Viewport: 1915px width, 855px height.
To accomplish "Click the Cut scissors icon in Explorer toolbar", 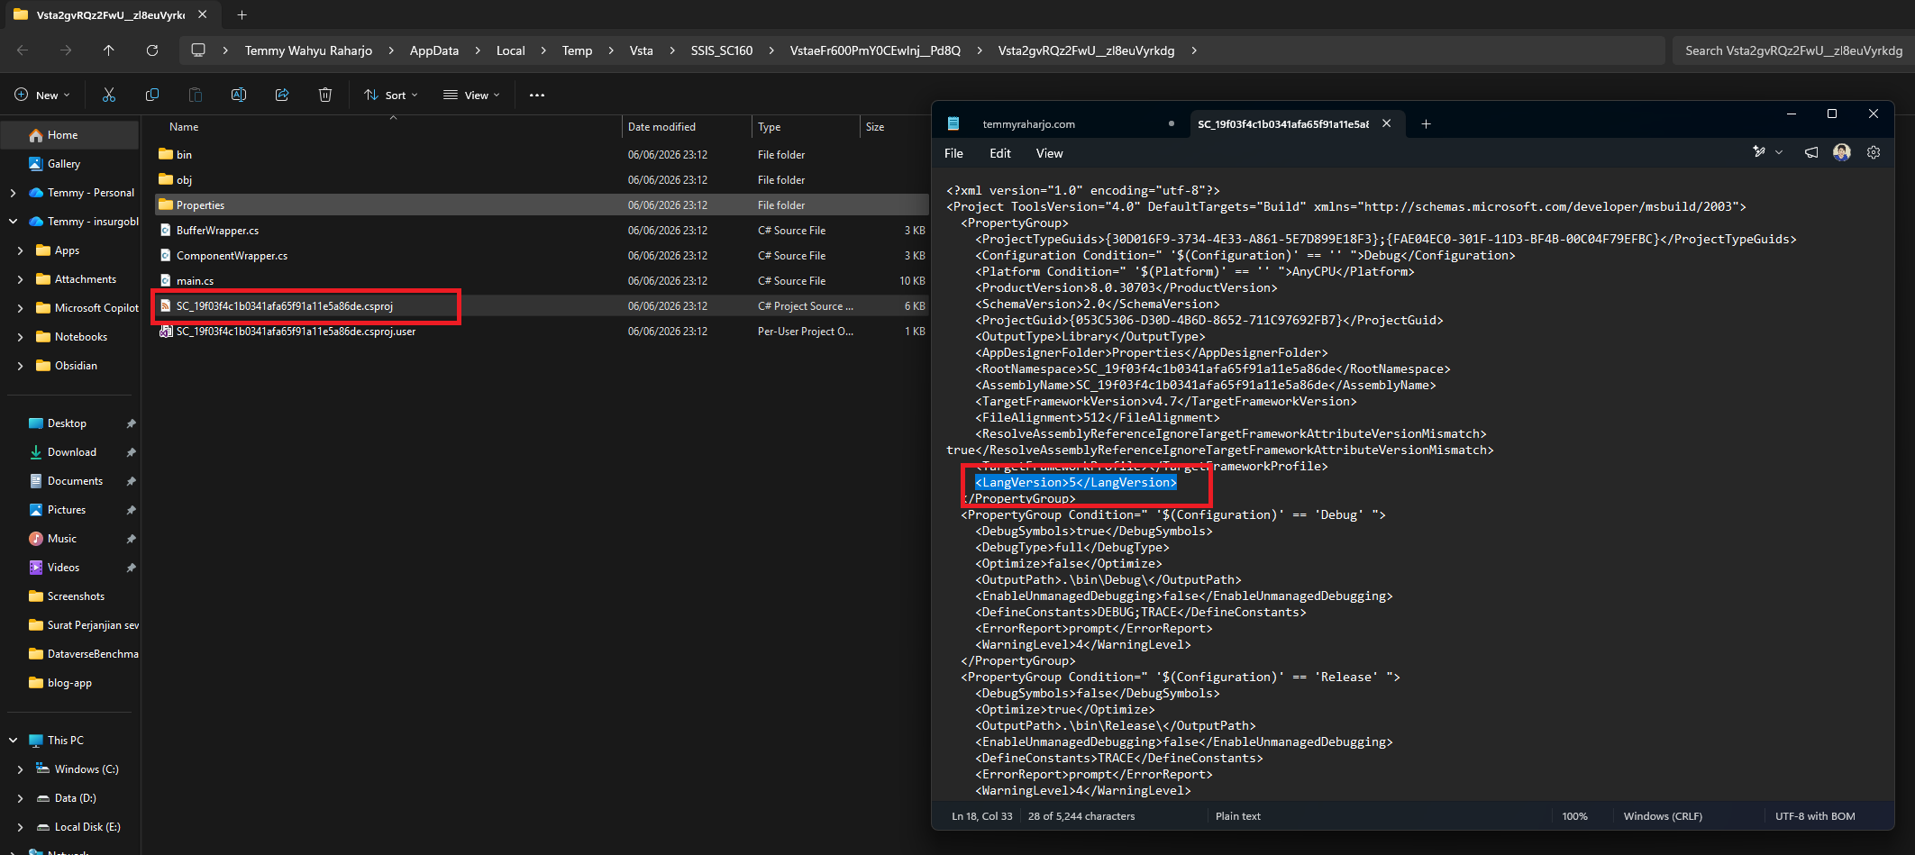I will pyautogui.click(x=109, y=95).
